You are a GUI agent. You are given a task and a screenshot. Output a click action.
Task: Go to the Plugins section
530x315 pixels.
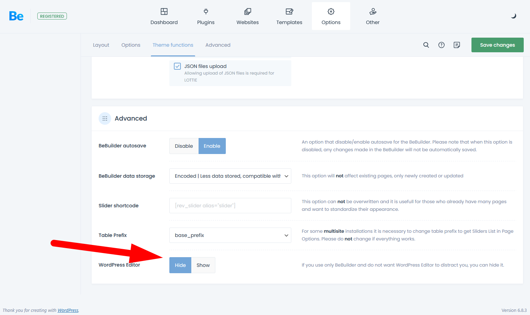pyautogui.click(x=206, y=16)
